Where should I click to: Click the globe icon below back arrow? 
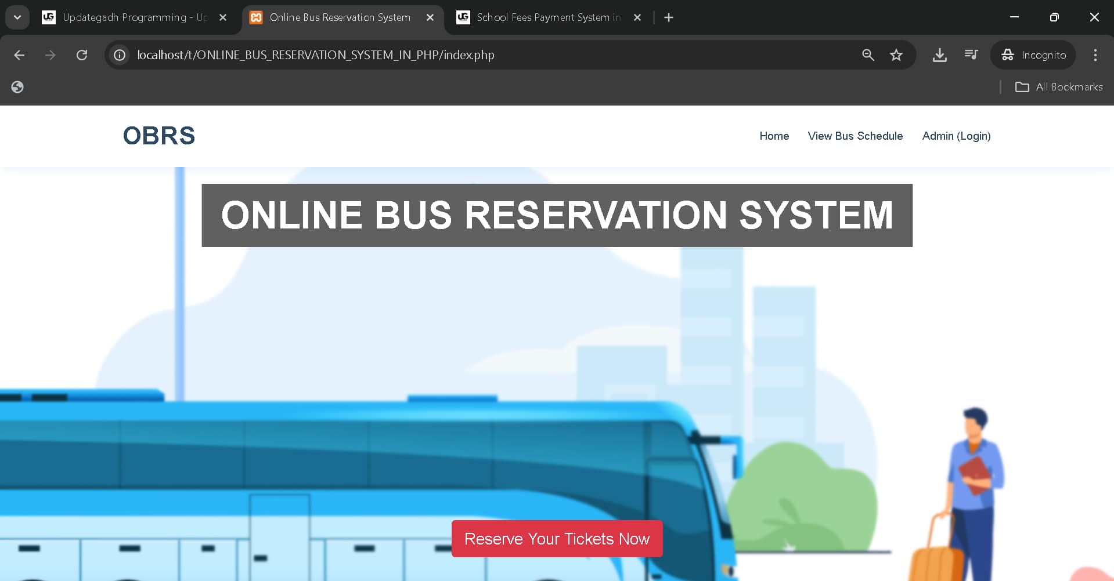17,86
